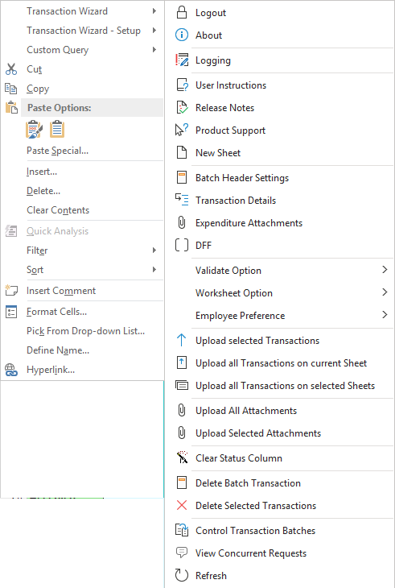Screen dimensions: 395x588
Task: Click the Expenditure Attachments paperclip icon
Action: tap(182, 223)
